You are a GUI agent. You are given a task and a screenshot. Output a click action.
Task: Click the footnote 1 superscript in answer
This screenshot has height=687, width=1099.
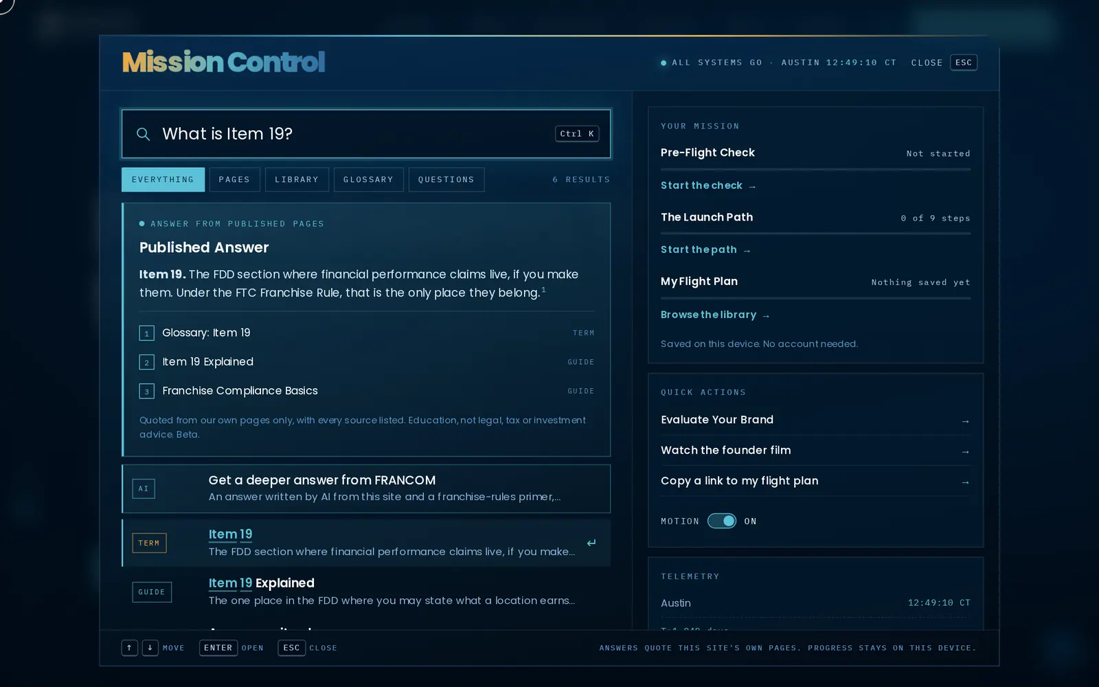(543, 290)
